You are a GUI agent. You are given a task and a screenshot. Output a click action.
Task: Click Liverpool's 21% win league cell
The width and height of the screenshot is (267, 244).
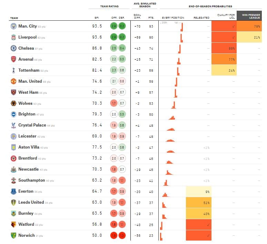point(249,37)
